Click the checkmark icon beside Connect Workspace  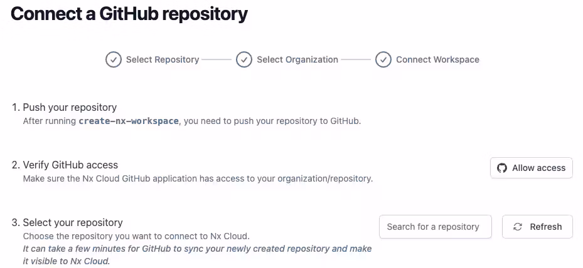pos(383,59)
